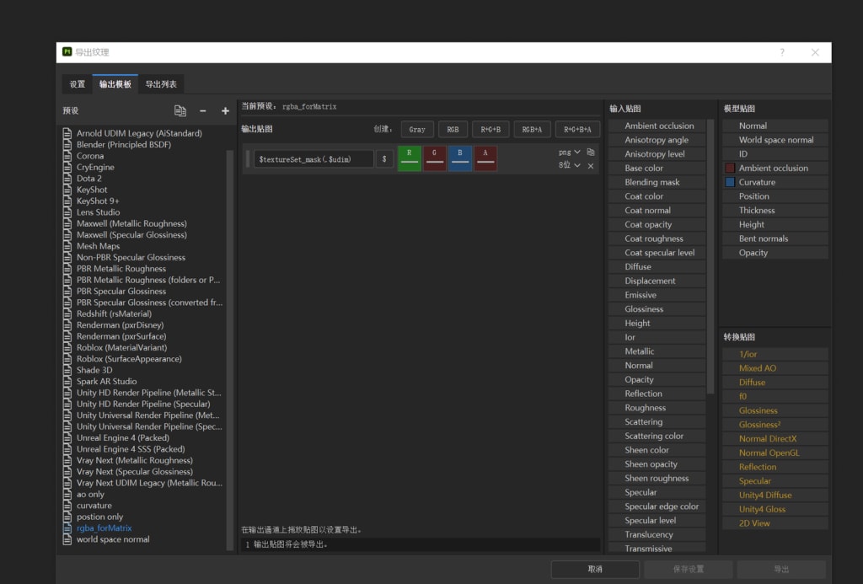Viewport: 863px width, 584px height.
Task: Open the png file format dropdown
Action: pos(569,152)
